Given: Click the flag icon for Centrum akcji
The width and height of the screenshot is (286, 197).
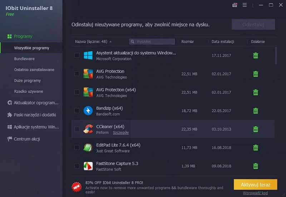Looking at the screenshot, I should point(10,139).
